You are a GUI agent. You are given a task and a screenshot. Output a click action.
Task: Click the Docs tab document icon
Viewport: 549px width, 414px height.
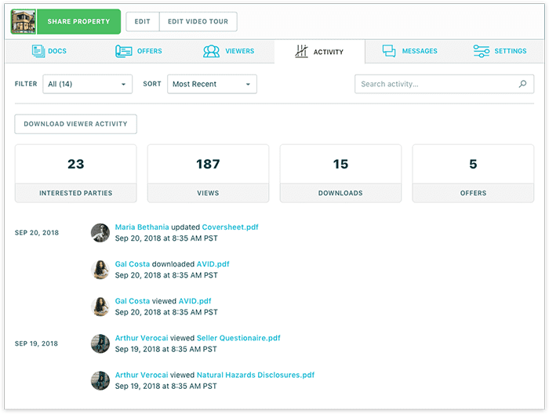click(38, 51)
